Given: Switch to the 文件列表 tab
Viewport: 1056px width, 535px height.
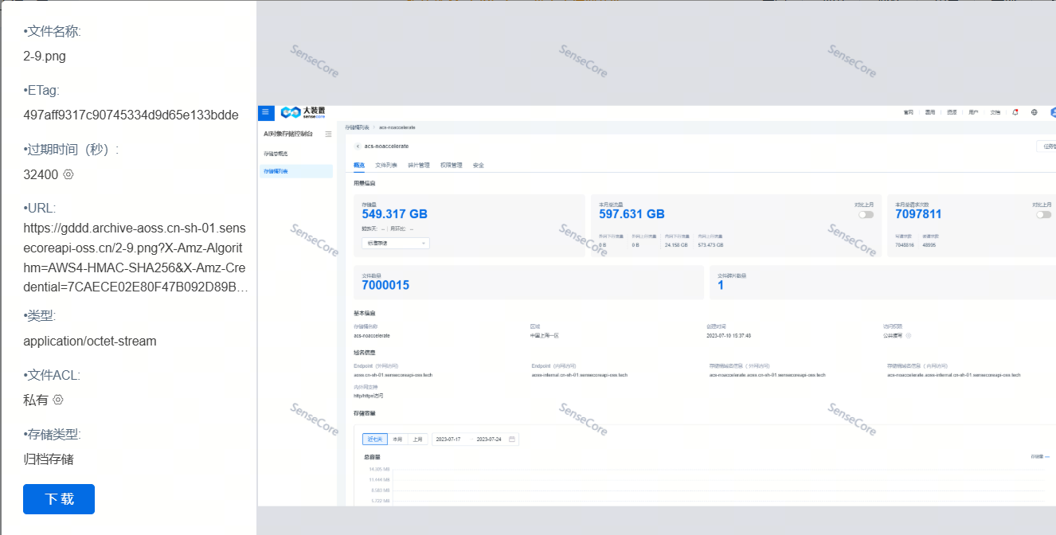Looking at the screenshot, I should [386, 166].
